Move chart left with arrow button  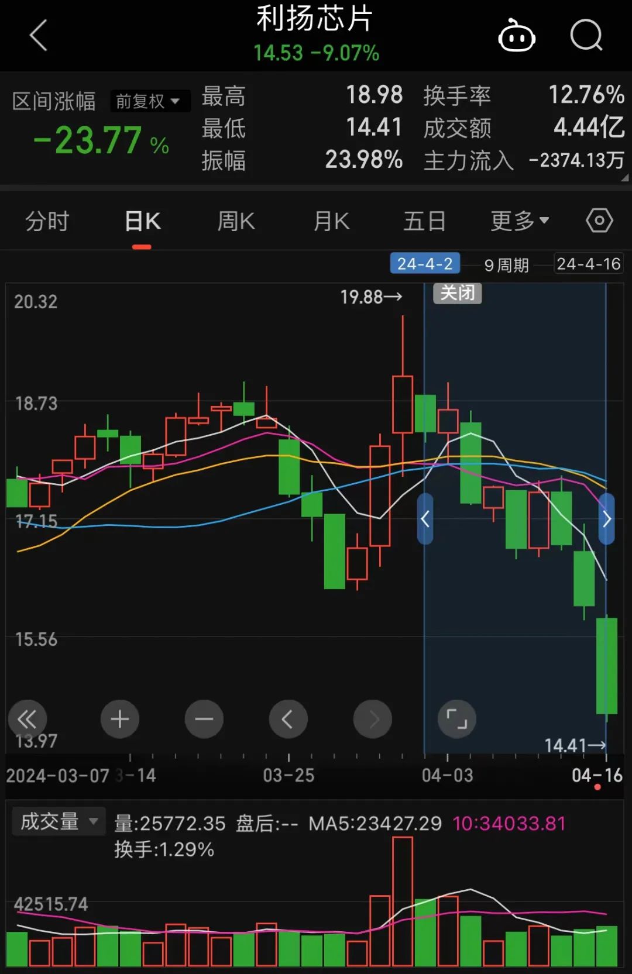pos(288,719)
